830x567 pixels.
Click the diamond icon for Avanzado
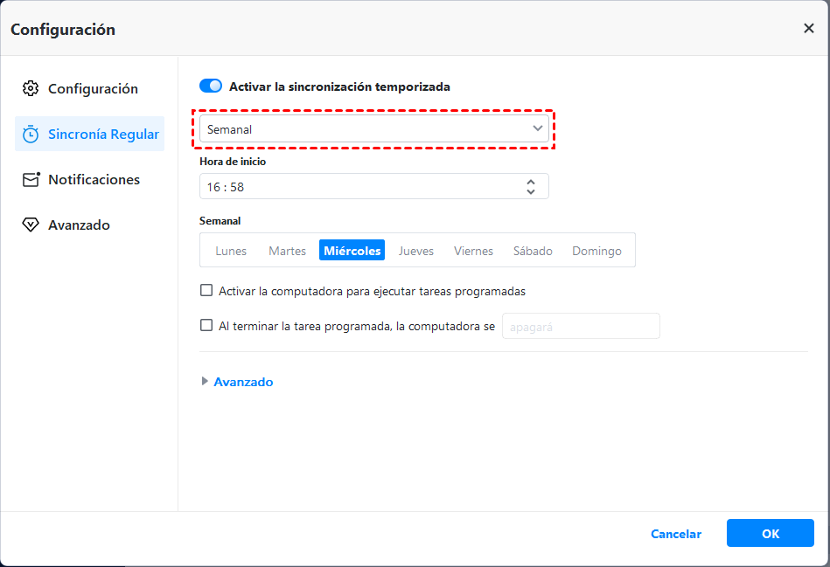[31, 225]
